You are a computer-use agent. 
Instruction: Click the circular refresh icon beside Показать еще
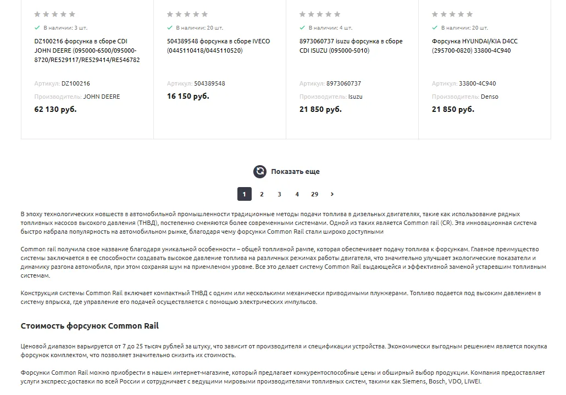(259, 172)
